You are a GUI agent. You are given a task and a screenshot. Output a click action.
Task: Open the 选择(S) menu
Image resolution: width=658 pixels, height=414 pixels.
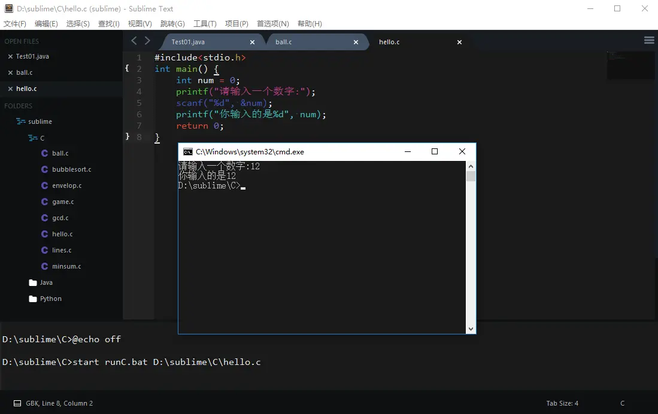(x=78, y=24)
